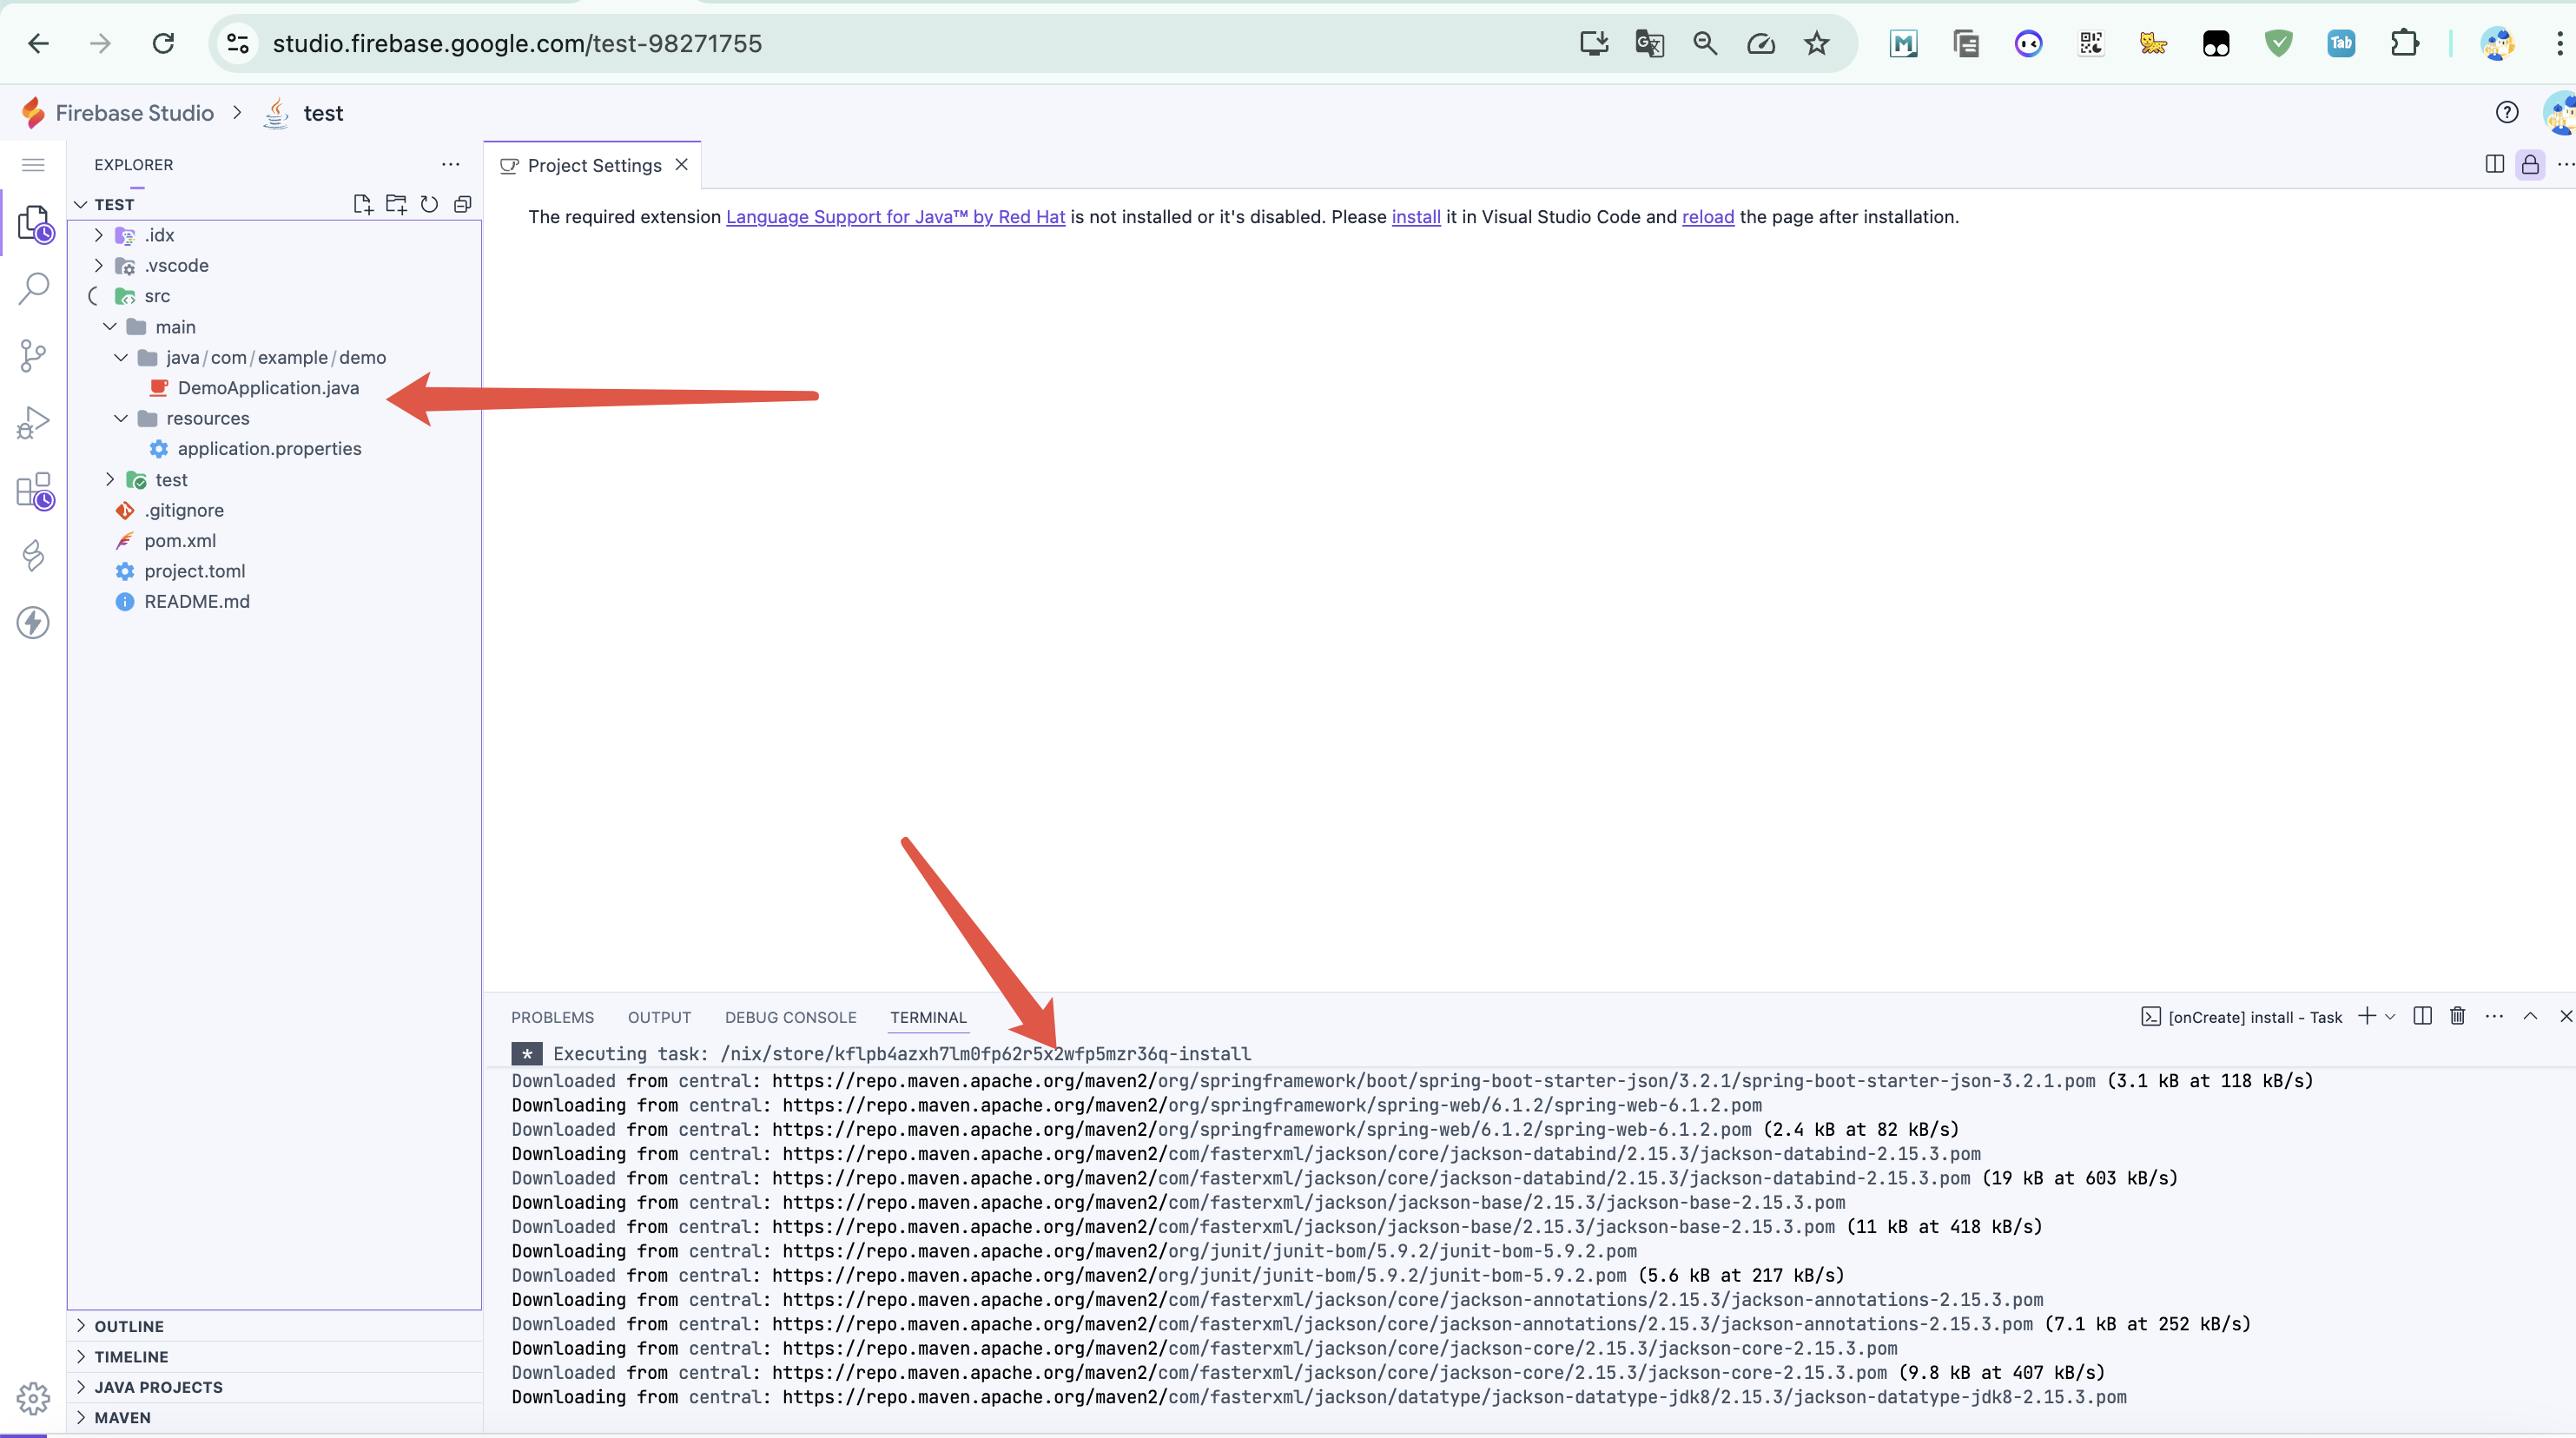Open Language Support for Java link
The width and height of the screenshot is (2576, 1438).
pyautogui.click(x=895, y=217)
